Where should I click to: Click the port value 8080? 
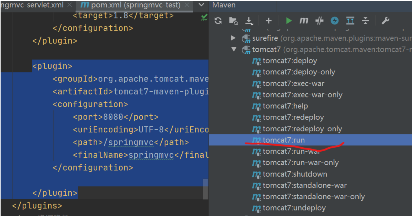(113, 117)
